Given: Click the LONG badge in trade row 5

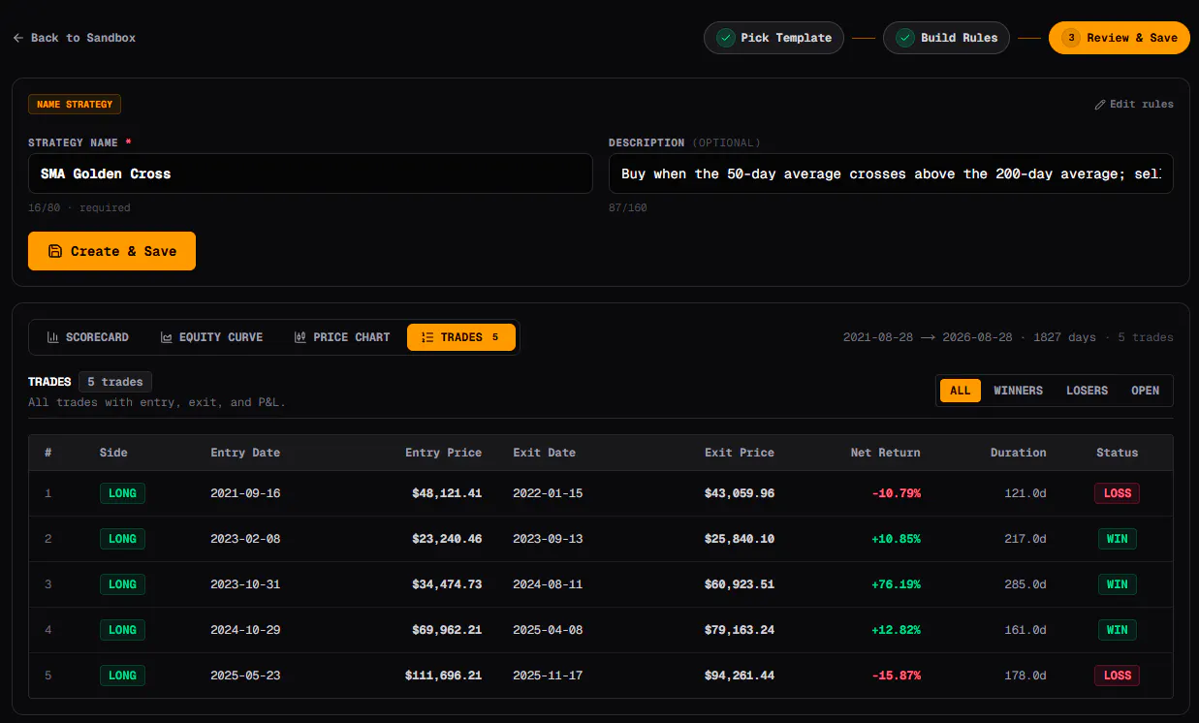Looking at the screenshot, I should 122,676.
